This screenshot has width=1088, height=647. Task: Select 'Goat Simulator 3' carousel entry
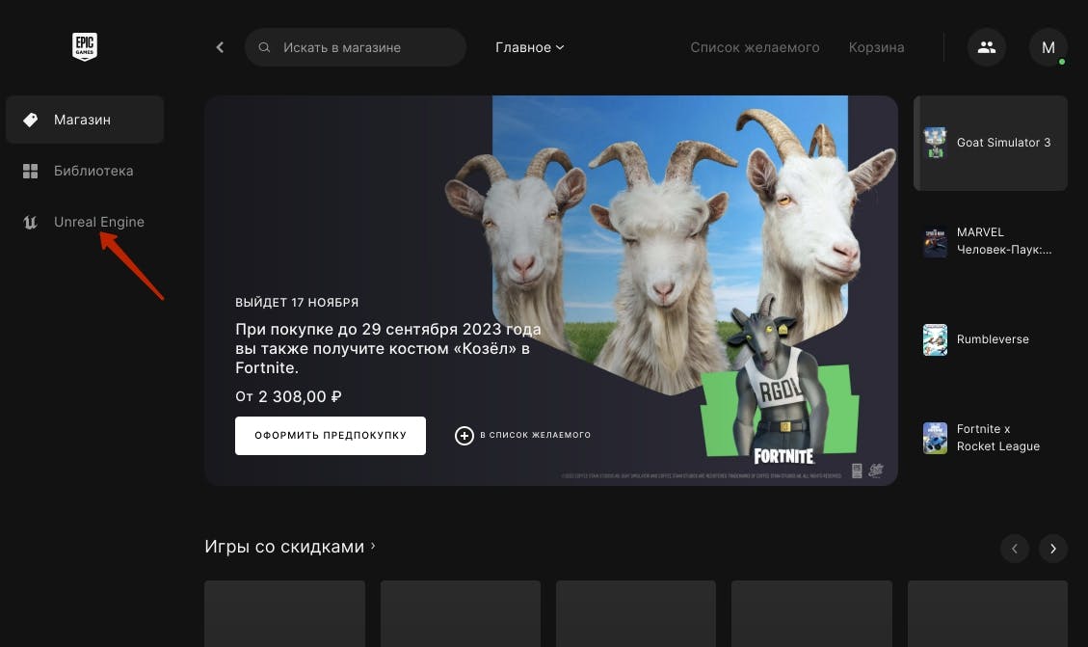point(990,143)
